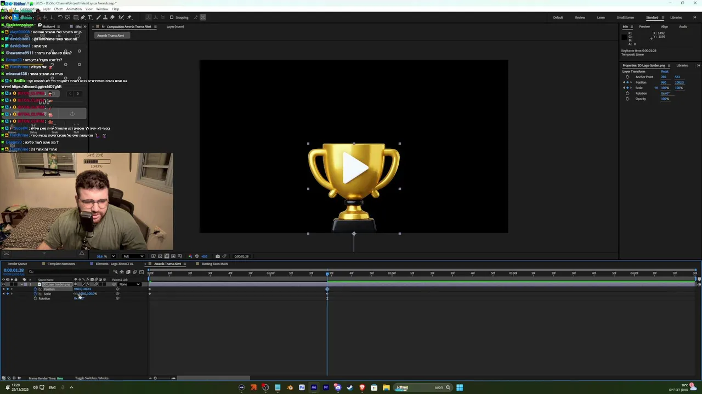Toggle the shy layers icon in the timeline
The width and height of the screenshot is (702, 394).
pos(122,272)
